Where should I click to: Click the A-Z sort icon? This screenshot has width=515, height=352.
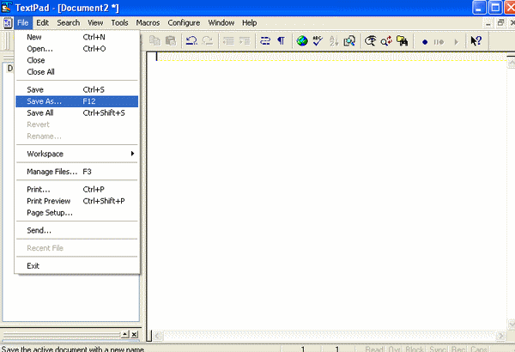click(334, 40)
